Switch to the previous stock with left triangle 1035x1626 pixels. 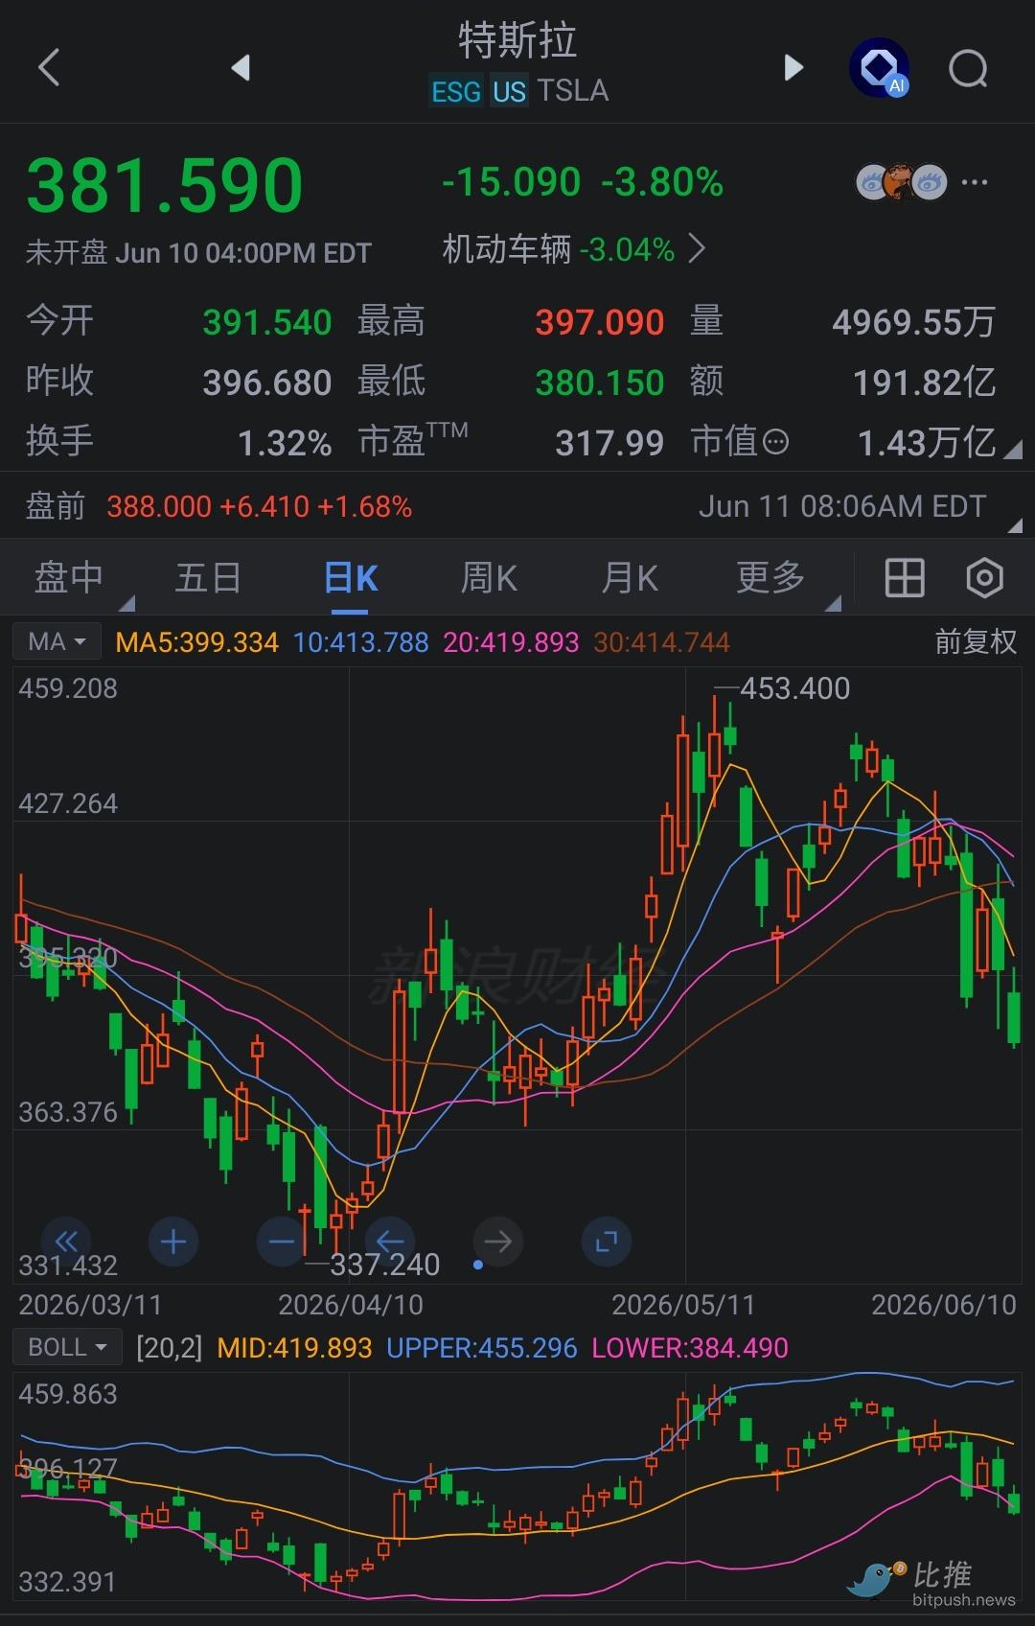pyautogui.click(x=241, y=67)
